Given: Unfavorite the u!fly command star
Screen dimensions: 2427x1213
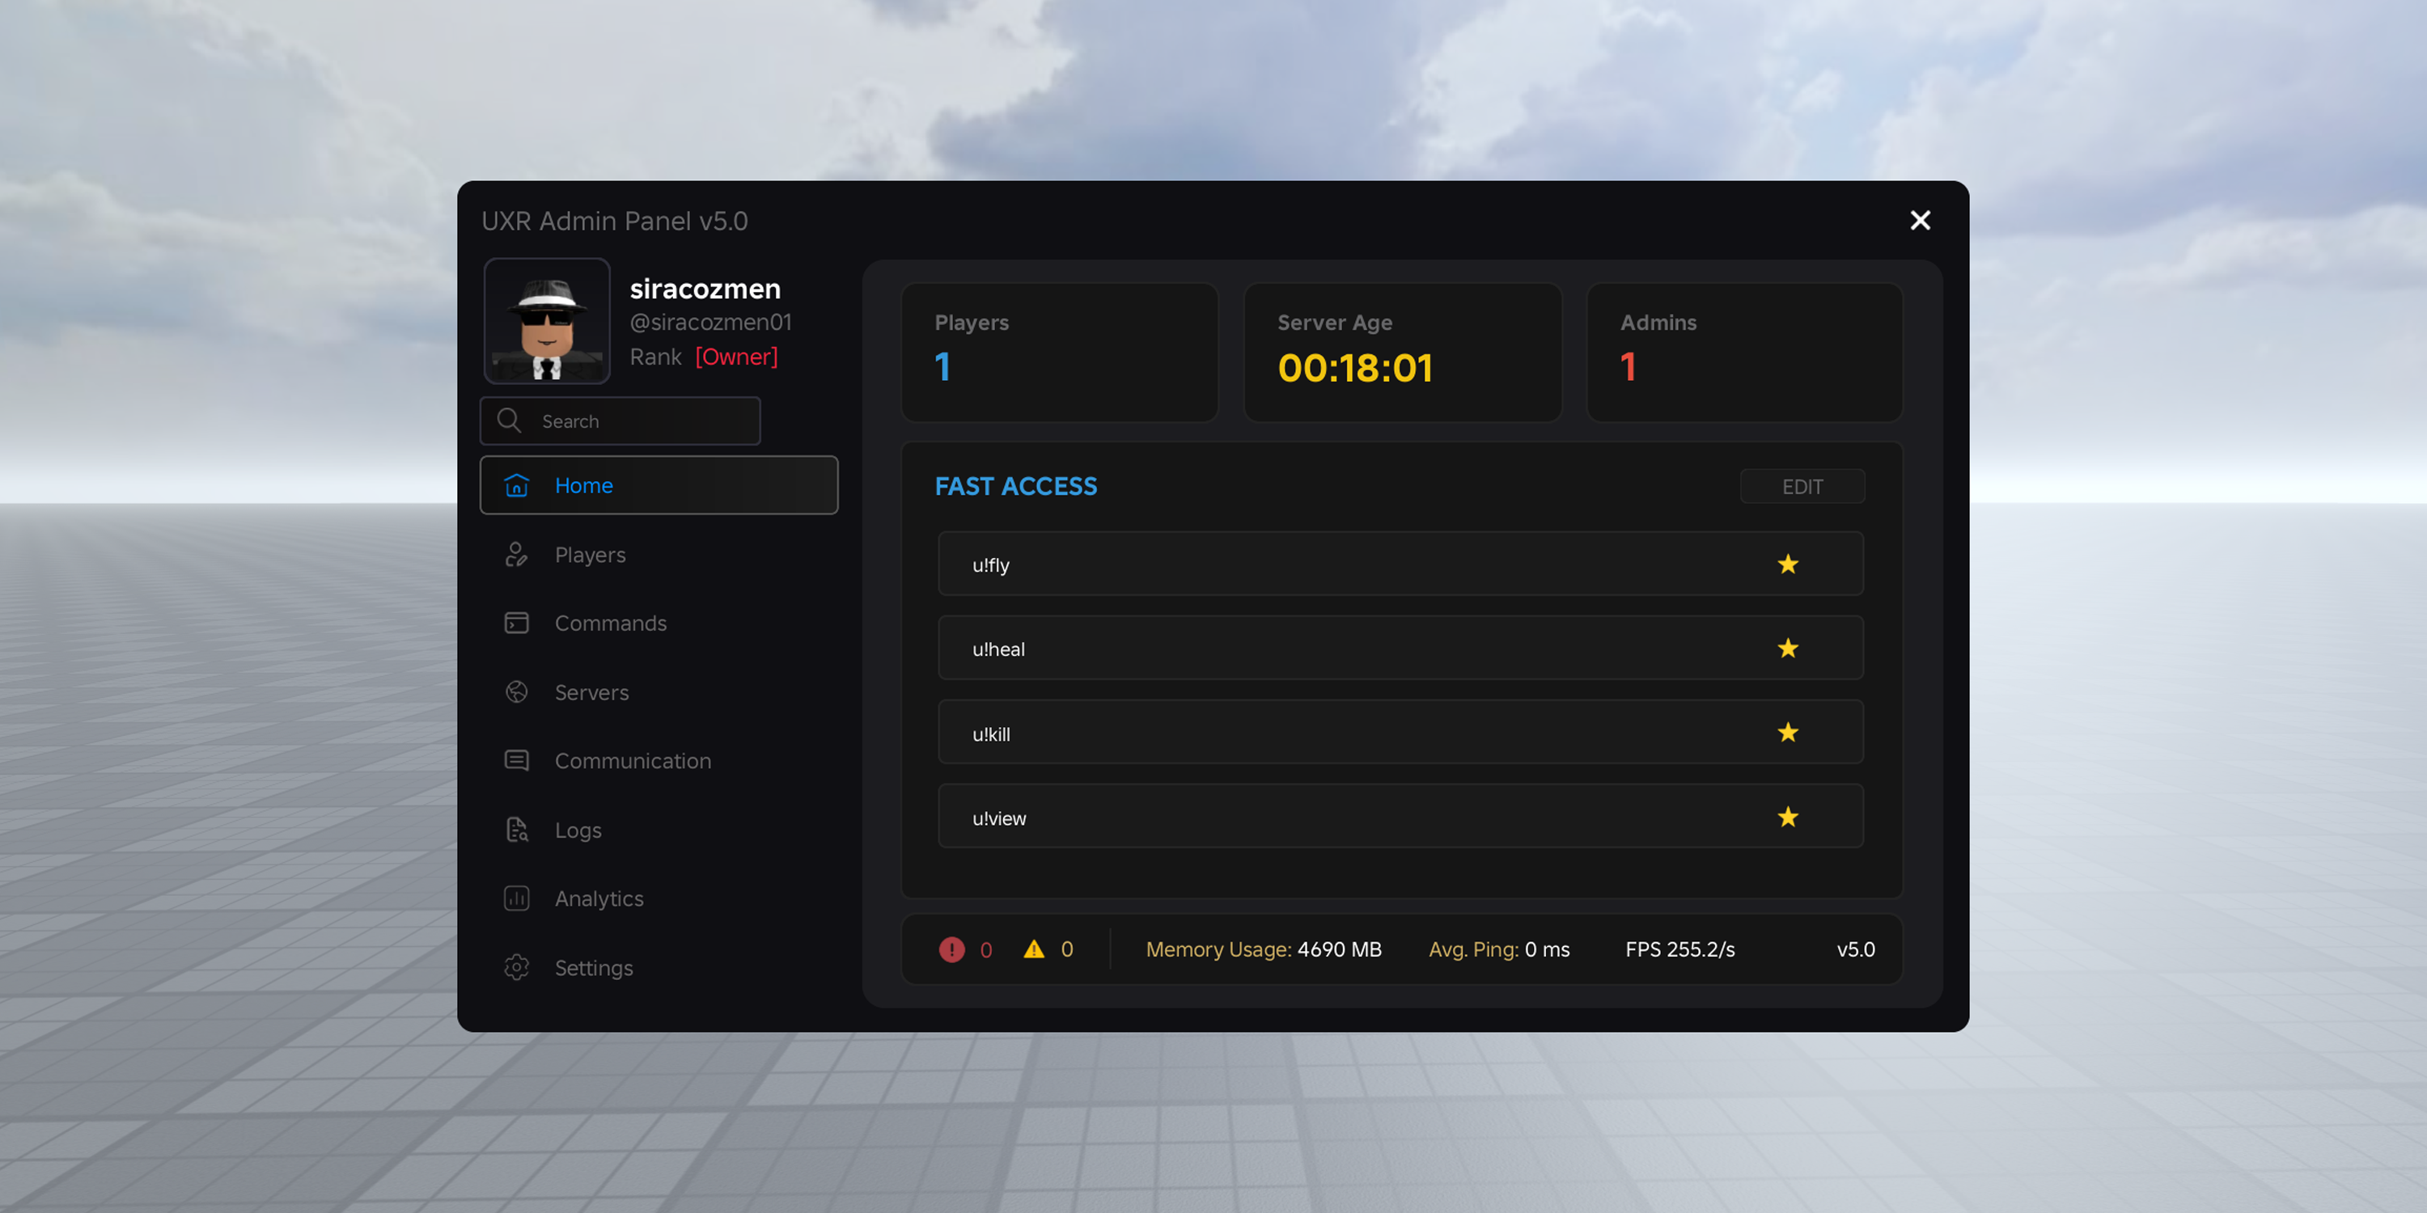Looking at the screenshot, I should [x=1787, y=564].
